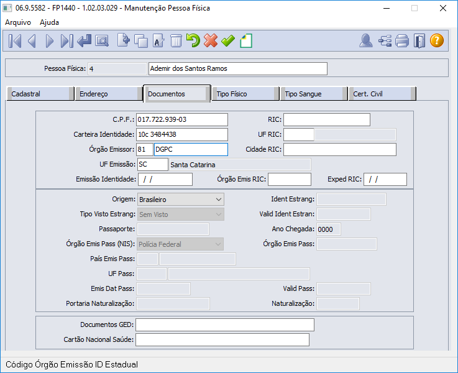
Task: Open the Arquivo menu
Action: (x=18, y=22)
